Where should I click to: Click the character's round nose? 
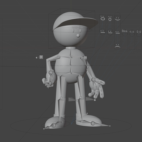pyautogui.click(x=78, y=35)
